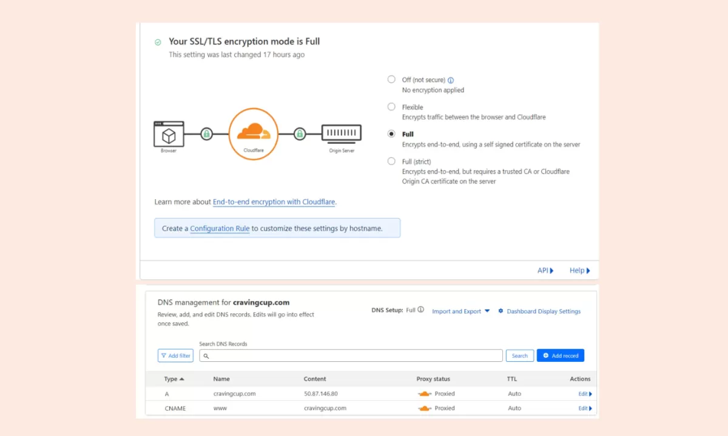Click the www name cell
The image size is (728, 436).
[x=220, y=408]
